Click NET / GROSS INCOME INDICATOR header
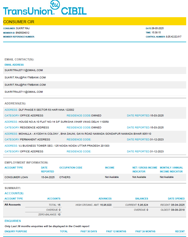Viewport: 188px width, 237px height. (x=145, y=170)
